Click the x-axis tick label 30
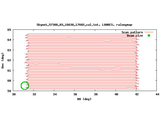 14,94
